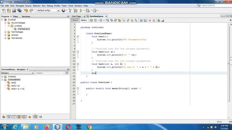Screen dimensions: 232x130
Task: Expand Test Libraries tree node
Action: pos(5,38)
